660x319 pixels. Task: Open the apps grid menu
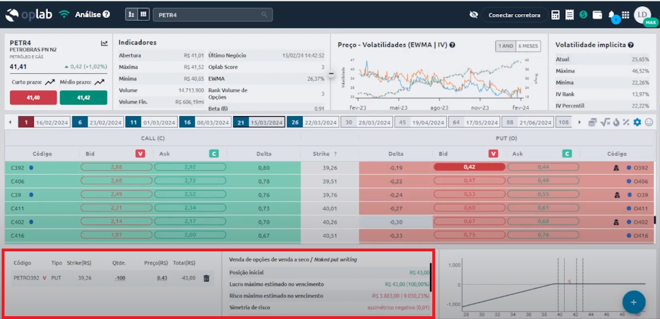tap(625, 15)
